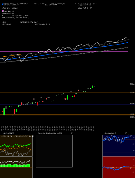
Task: Click the 'Avg Vol: 0 M' text
Action: click(85, 5)
